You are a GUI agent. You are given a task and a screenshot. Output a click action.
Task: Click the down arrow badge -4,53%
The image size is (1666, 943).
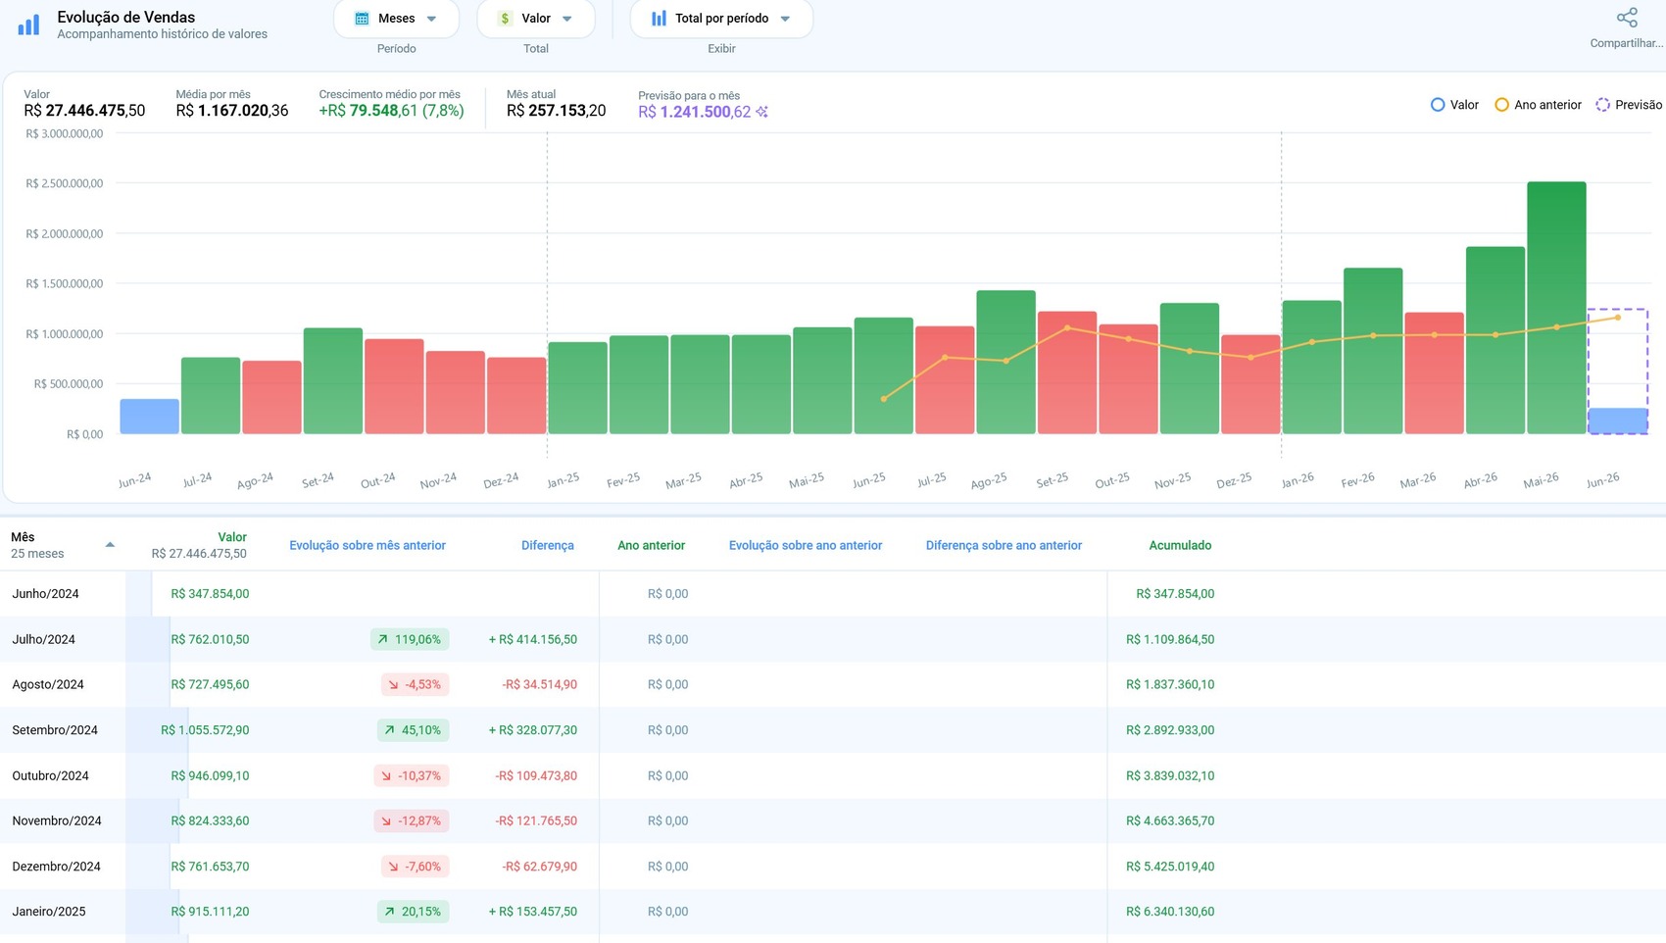416,684
